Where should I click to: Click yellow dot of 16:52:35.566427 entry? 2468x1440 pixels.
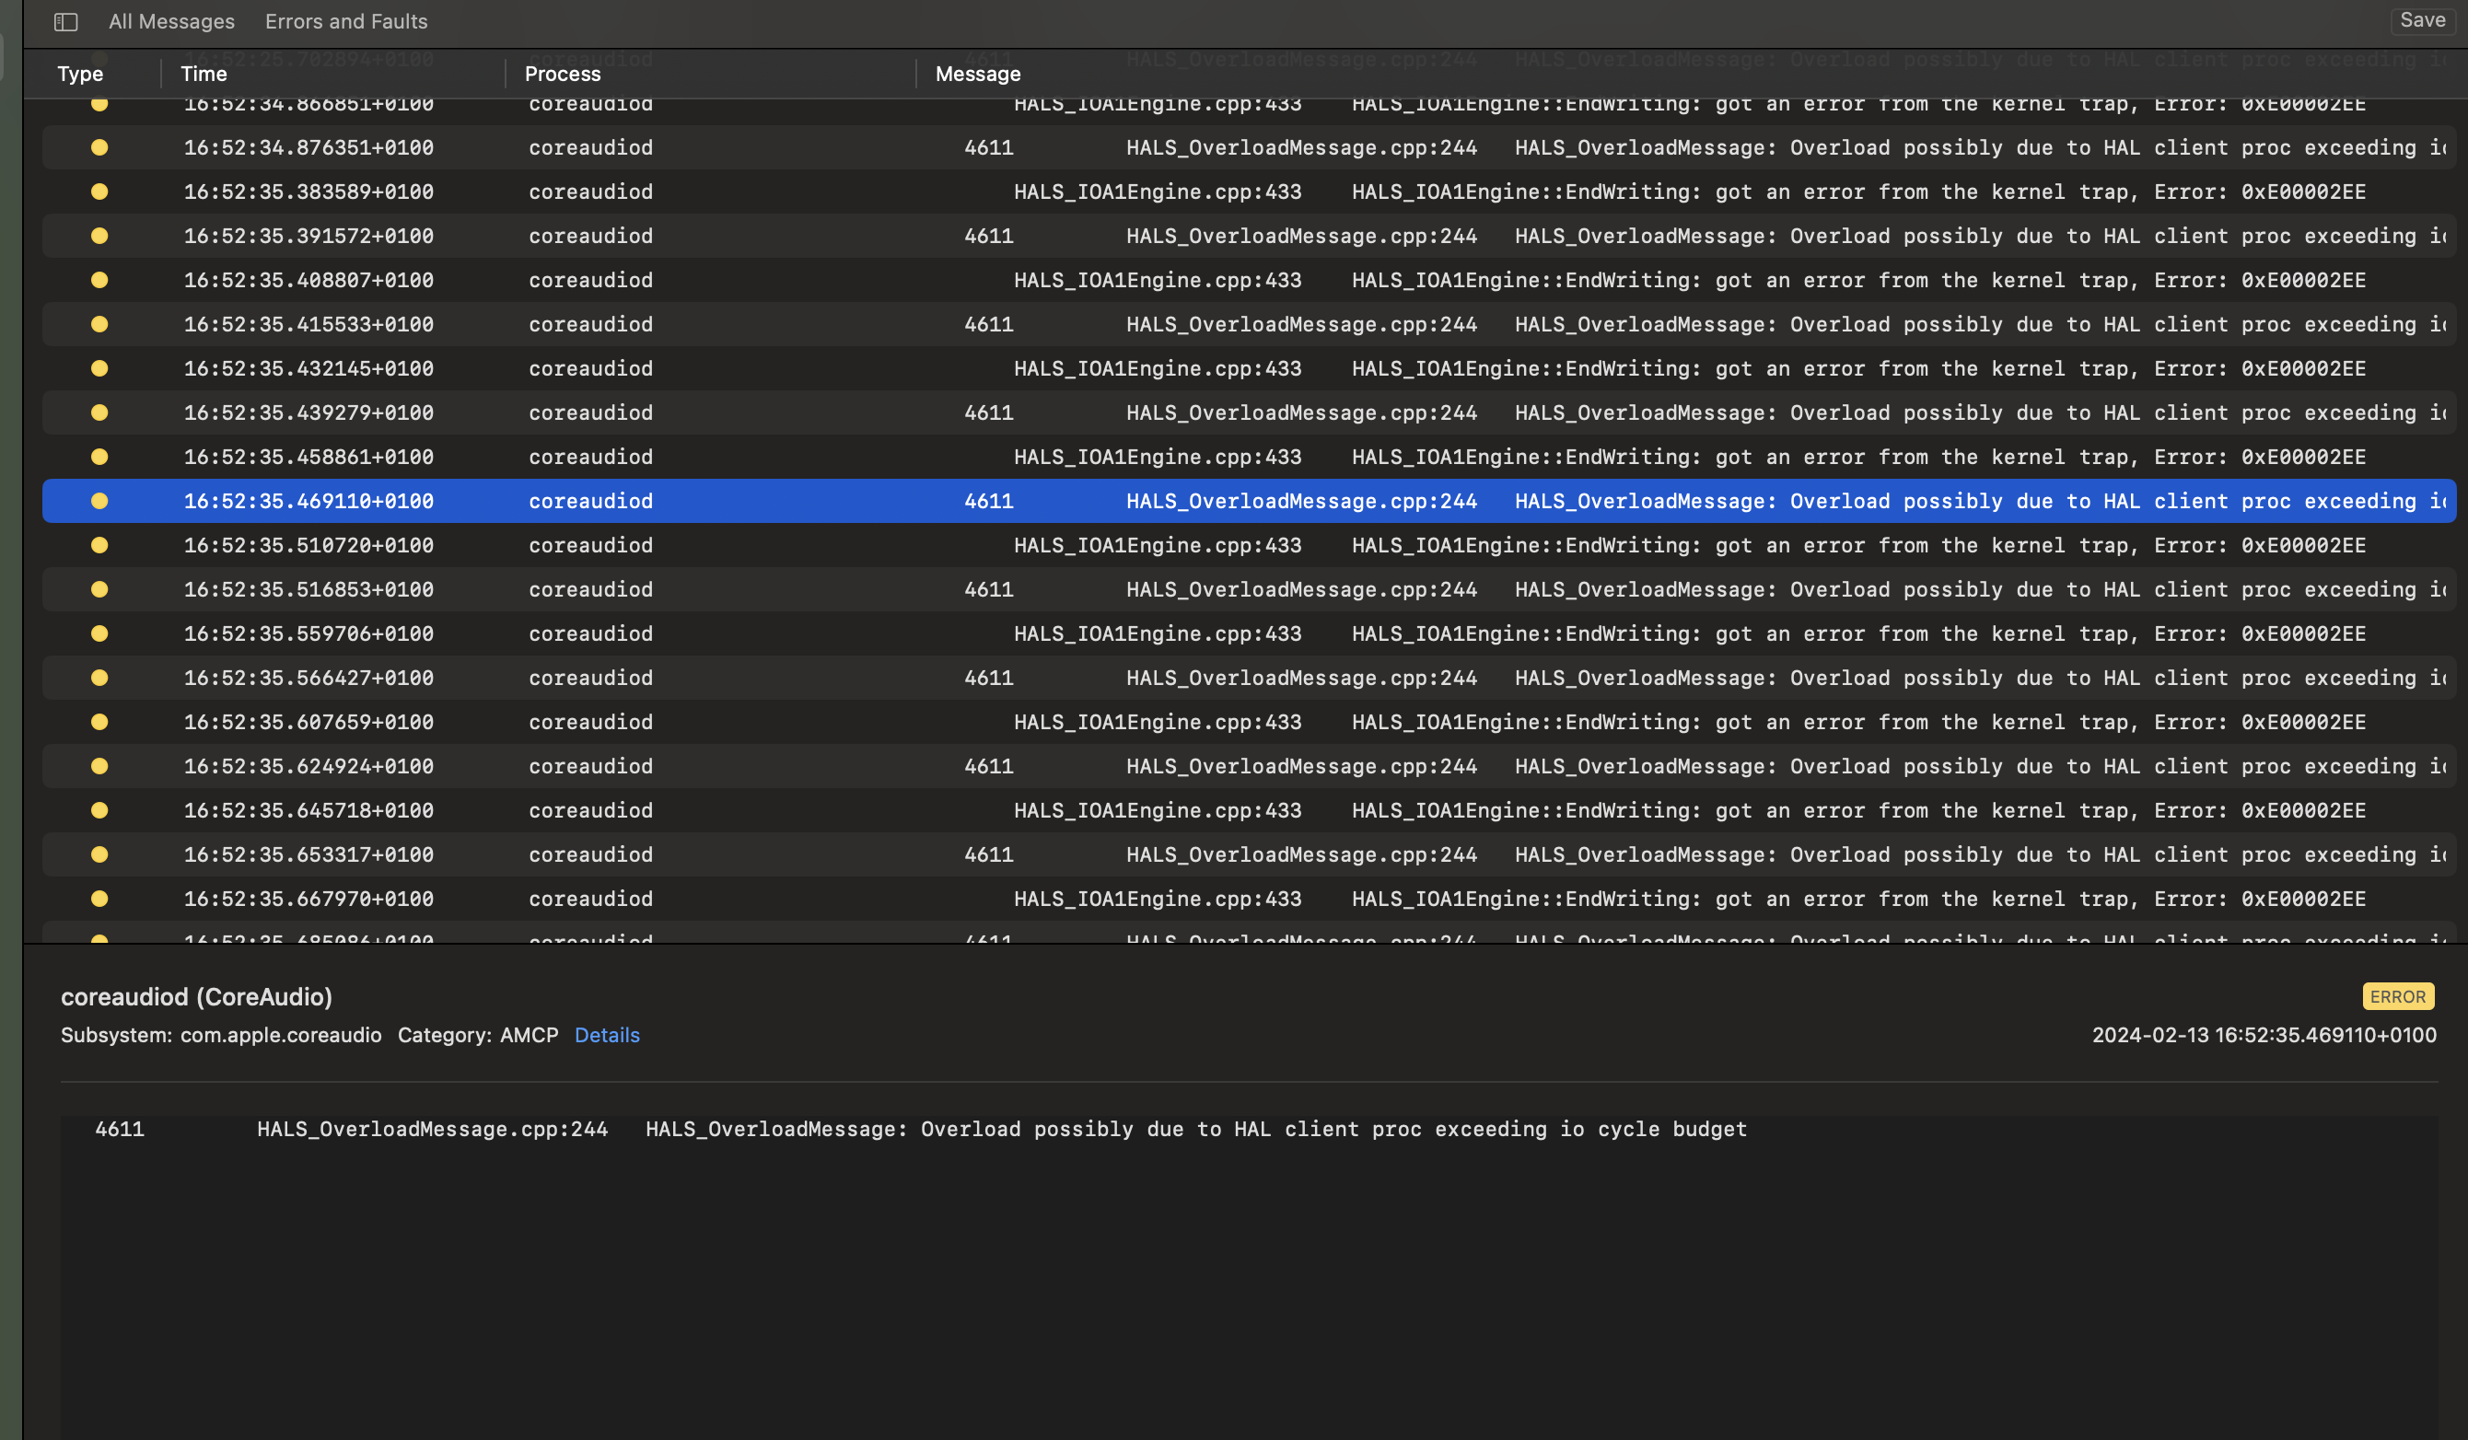[99, 678]
